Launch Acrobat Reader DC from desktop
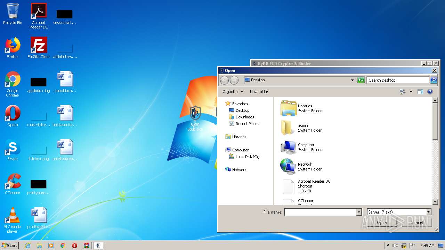 39,16
